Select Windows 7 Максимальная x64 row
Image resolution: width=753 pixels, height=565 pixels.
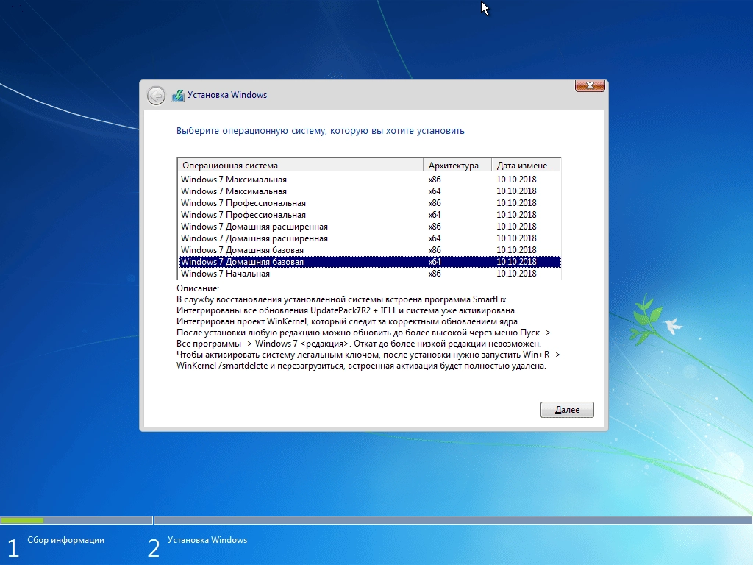pos(369,191)
